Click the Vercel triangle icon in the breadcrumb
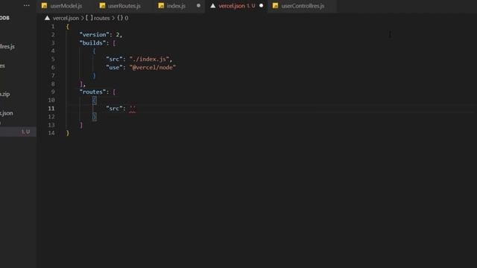The height and width of the screenshot is (268, 477). click(x=47, y=18)
